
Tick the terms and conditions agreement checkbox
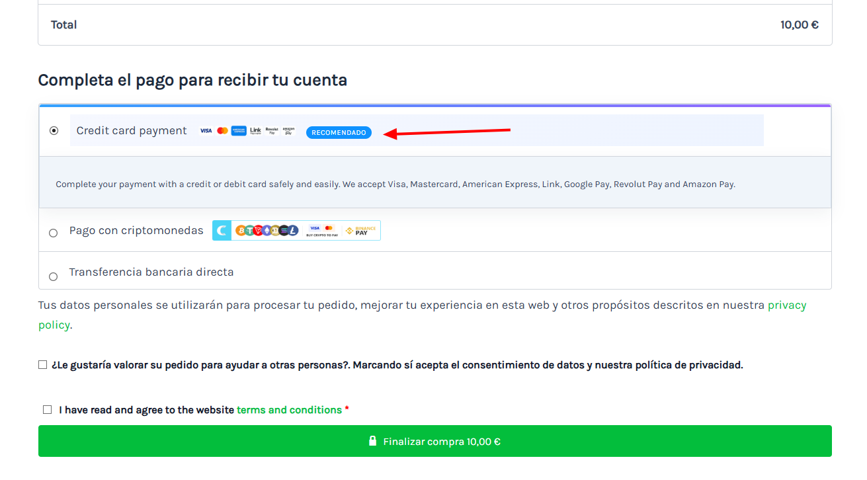47,410
